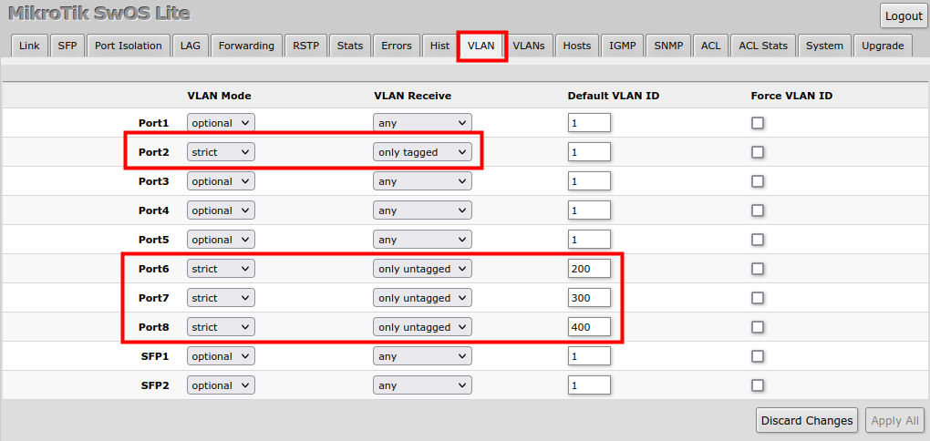Screen dimensions: 930x441
Task: Open the Forwarding tab
Action: point(246,46)
